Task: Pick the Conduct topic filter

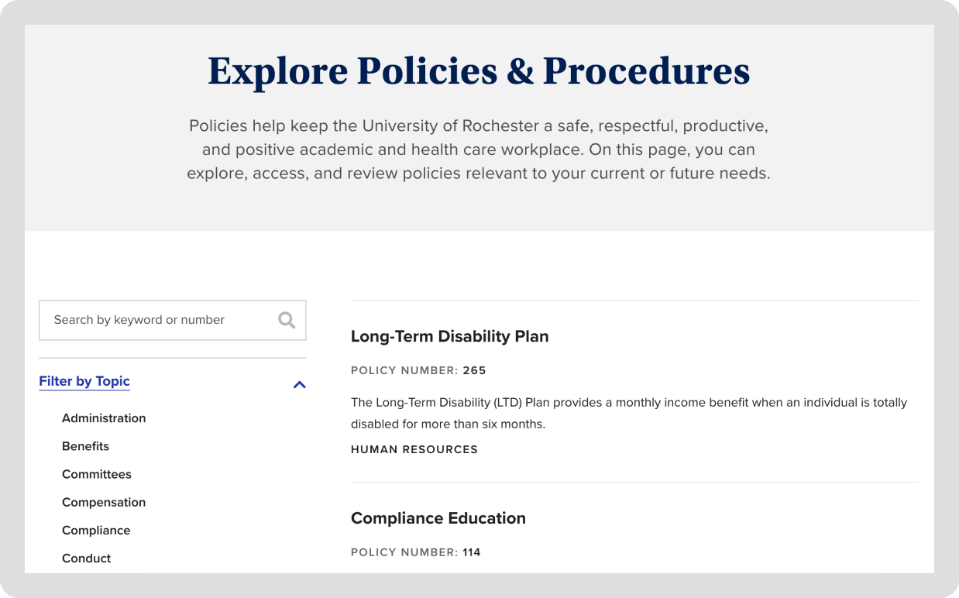Action: [x=86, y=558]
